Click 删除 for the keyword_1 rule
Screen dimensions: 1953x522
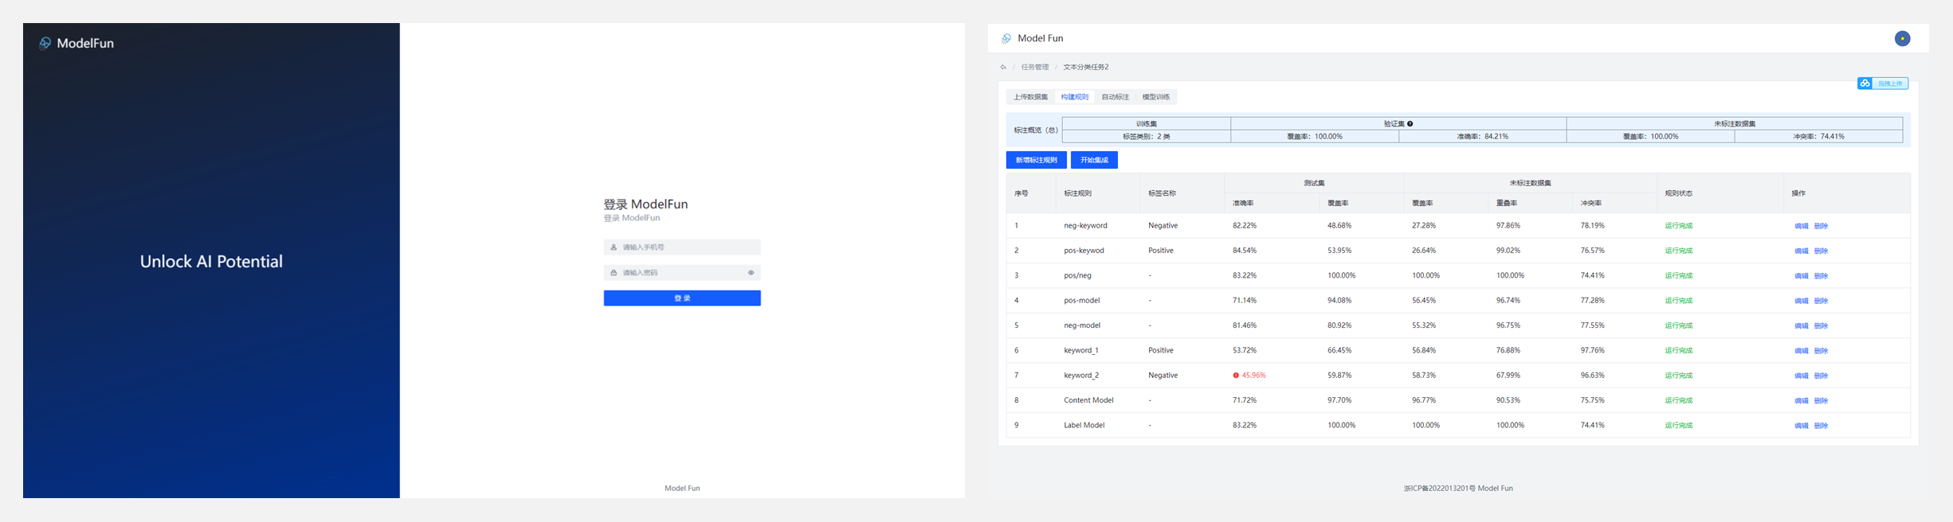[x=1821, y=351]
